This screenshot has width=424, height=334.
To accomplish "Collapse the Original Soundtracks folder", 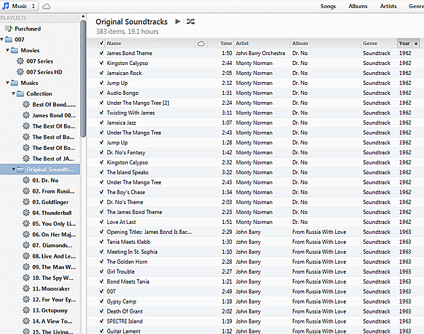I will point(13,169).
